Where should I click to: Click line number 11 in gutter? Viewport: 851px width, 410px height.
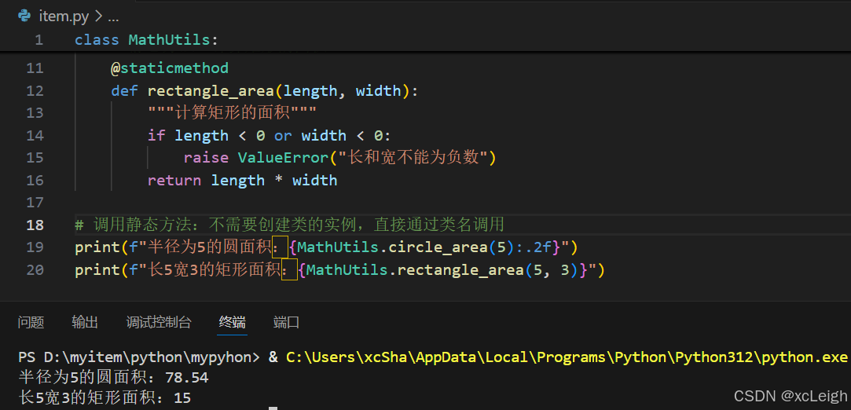pyautogui.click(x=35, y=68)
